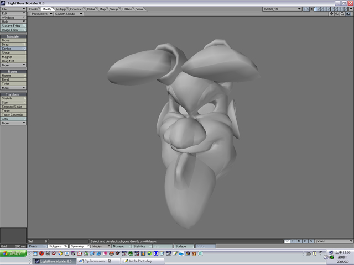Click the viewport Zoom magnifier icon
The width and height of the screenshot is (354, 265).
[x=342, y=14]
